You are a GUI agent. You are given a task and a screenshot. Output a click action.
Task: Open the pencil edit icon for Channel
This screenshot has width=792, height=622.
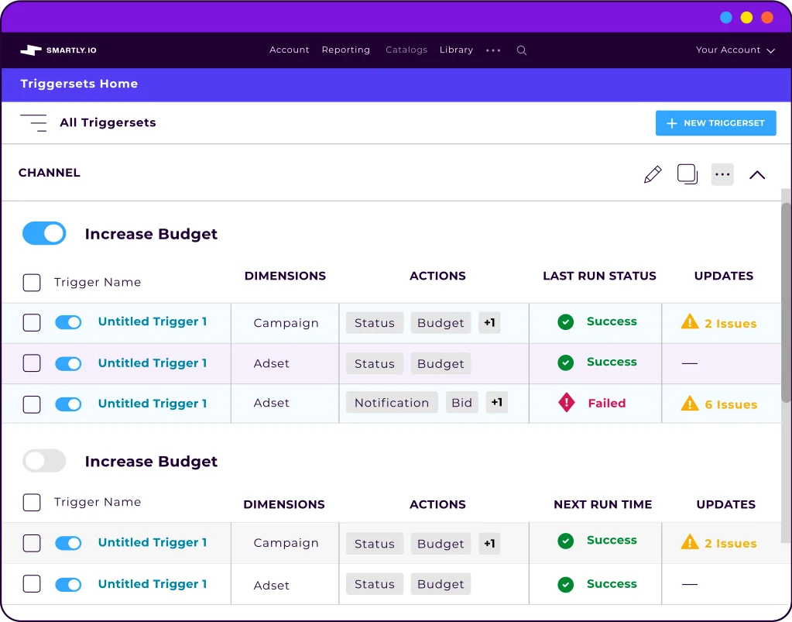tap(652, 174)
